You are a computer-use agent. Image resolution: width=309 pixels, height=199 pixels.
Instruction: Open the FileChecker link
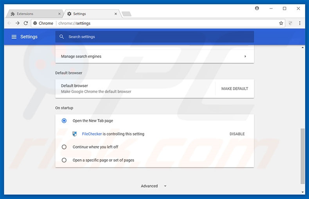point(92,134)
